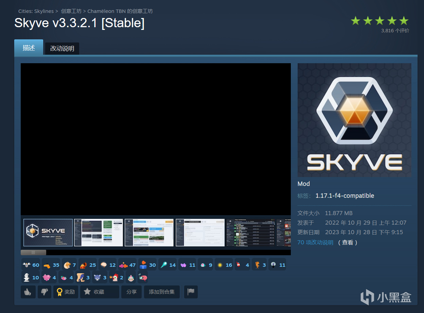
Task: Select the second screenshot thumbnail
Action: point(99,232)
